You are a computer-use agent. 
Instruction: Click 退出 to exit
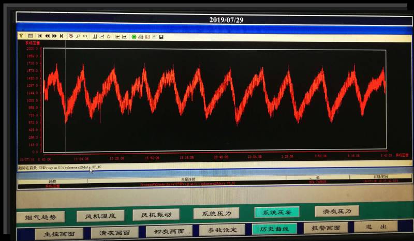point(376,227)
